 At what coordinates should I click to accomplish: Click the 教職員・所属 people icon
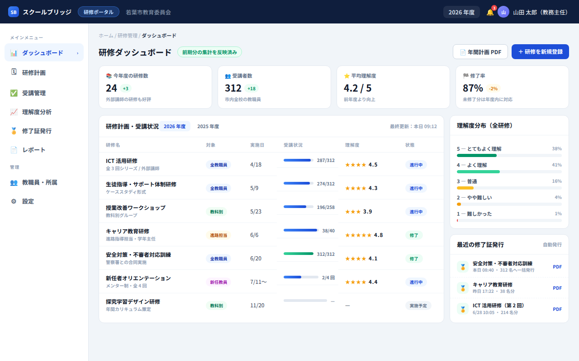(14, 182)
